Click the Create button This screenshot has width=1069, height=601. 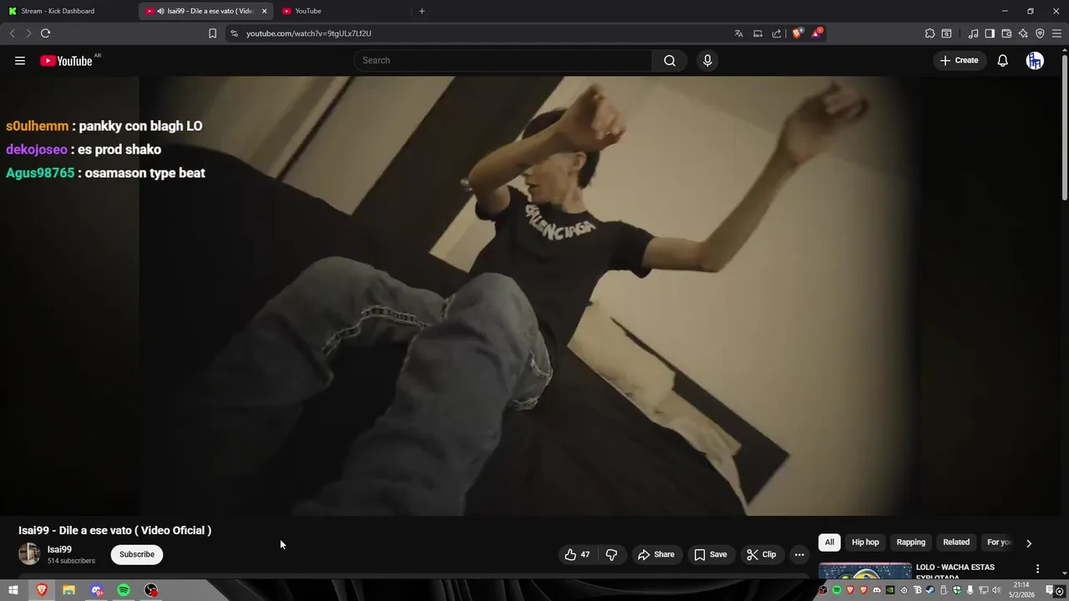[x=959, y=60]
